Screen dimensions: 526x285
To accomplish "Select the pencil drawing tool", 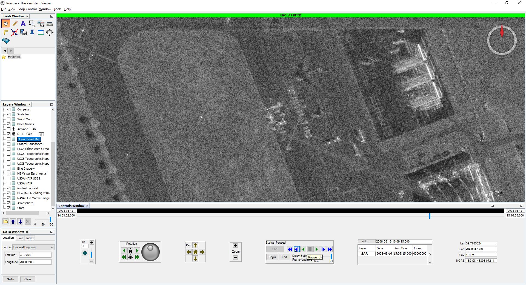I will (x=15, y=24).
